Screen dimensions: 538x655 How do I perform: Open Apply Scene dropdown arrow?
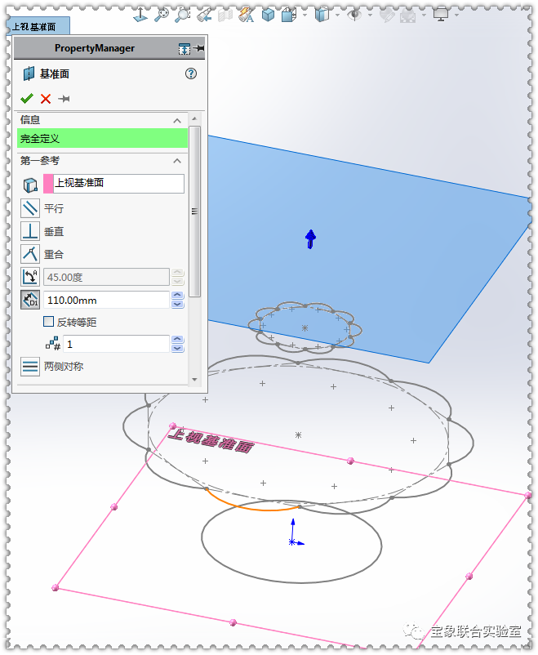[x=424, y=15]
